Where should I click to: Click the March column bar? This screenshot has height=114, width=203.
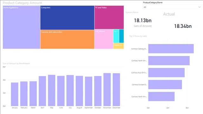[x=33, y=94]
